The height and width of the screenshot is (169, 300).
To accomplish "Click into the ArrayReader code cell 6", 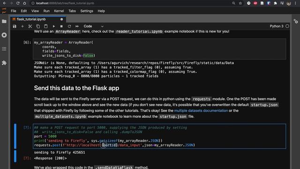I will tap(159, 49).
